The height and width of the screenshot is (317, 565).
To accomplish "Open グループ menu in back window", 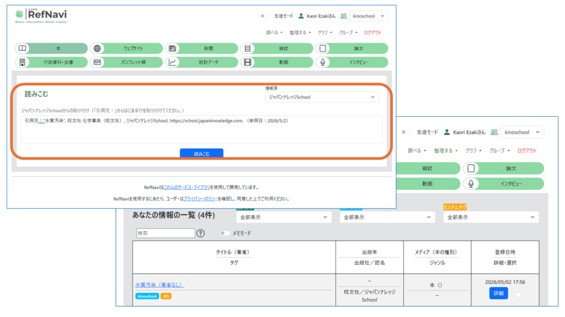I will tap(499, 151).
